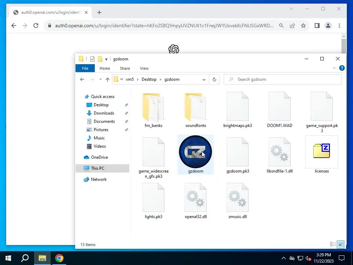Show hidden system tray icons
The width and height of the screenshot is (353, 265).
click(x=283, y=258)
